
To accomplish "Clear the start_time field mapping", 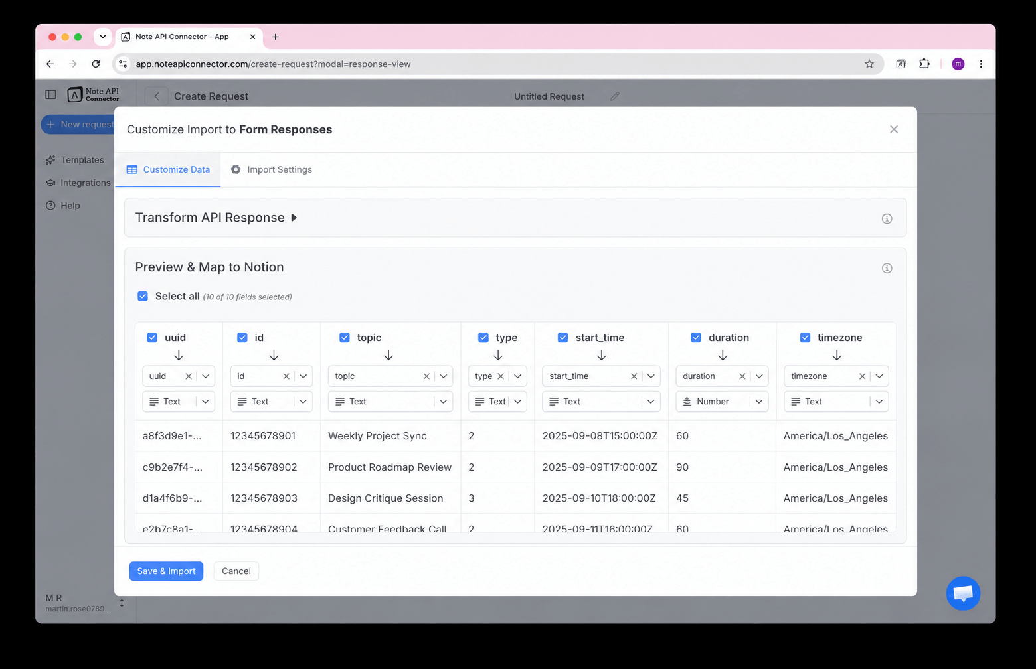I will (x=634, y=376).
